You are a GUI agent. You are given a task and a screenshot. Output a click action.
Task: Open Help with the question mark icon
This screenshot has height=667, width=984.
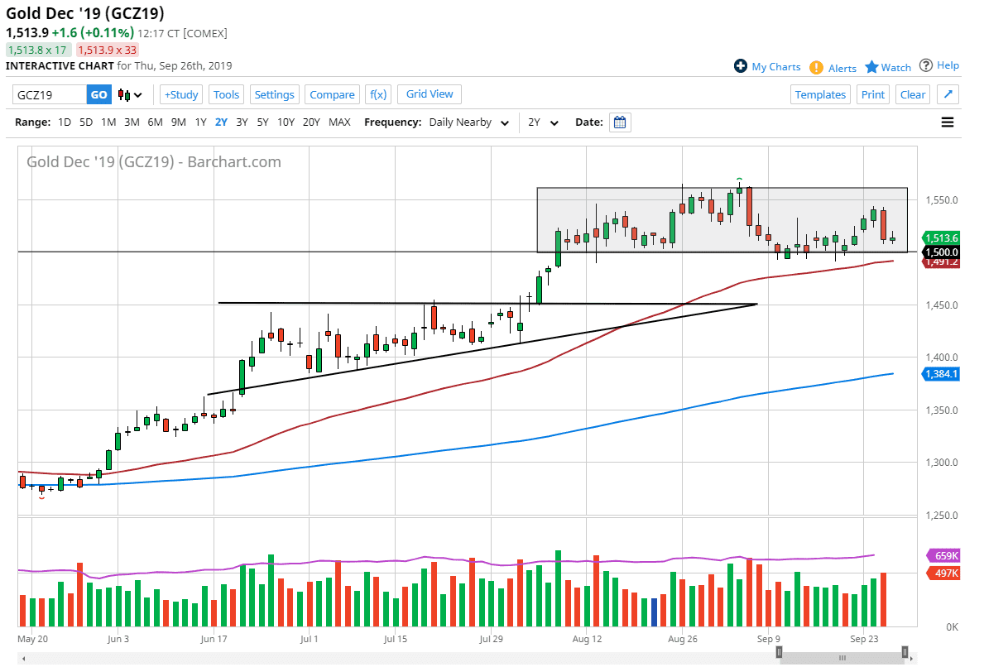pyautogui.click(x=925, y=67)
